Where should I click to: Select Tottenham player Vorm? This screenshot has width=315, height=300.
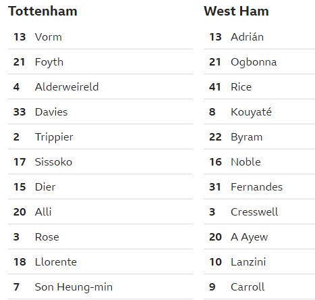49,37
